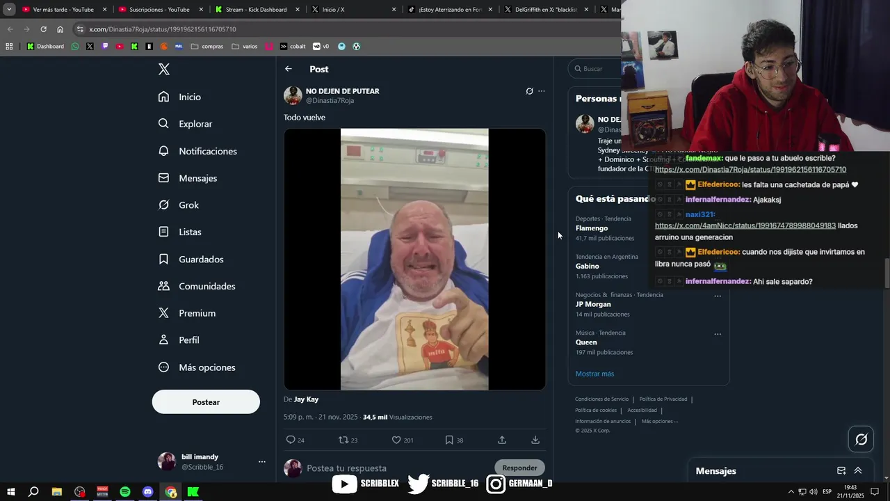Open more options for Queen trend
Screen dimensions: 890x501
click(718, 334)
